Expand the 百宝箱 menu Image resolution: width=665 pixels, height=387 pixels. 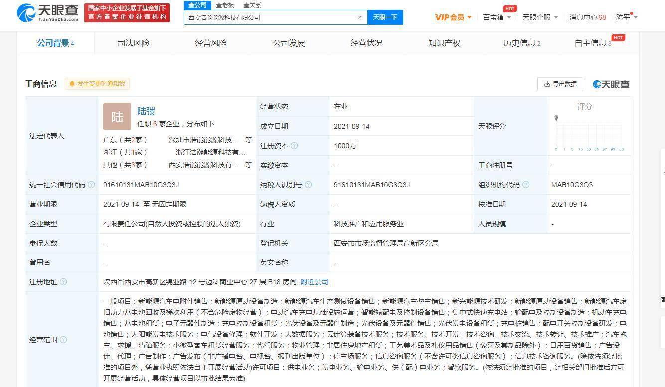pos(497,17)
